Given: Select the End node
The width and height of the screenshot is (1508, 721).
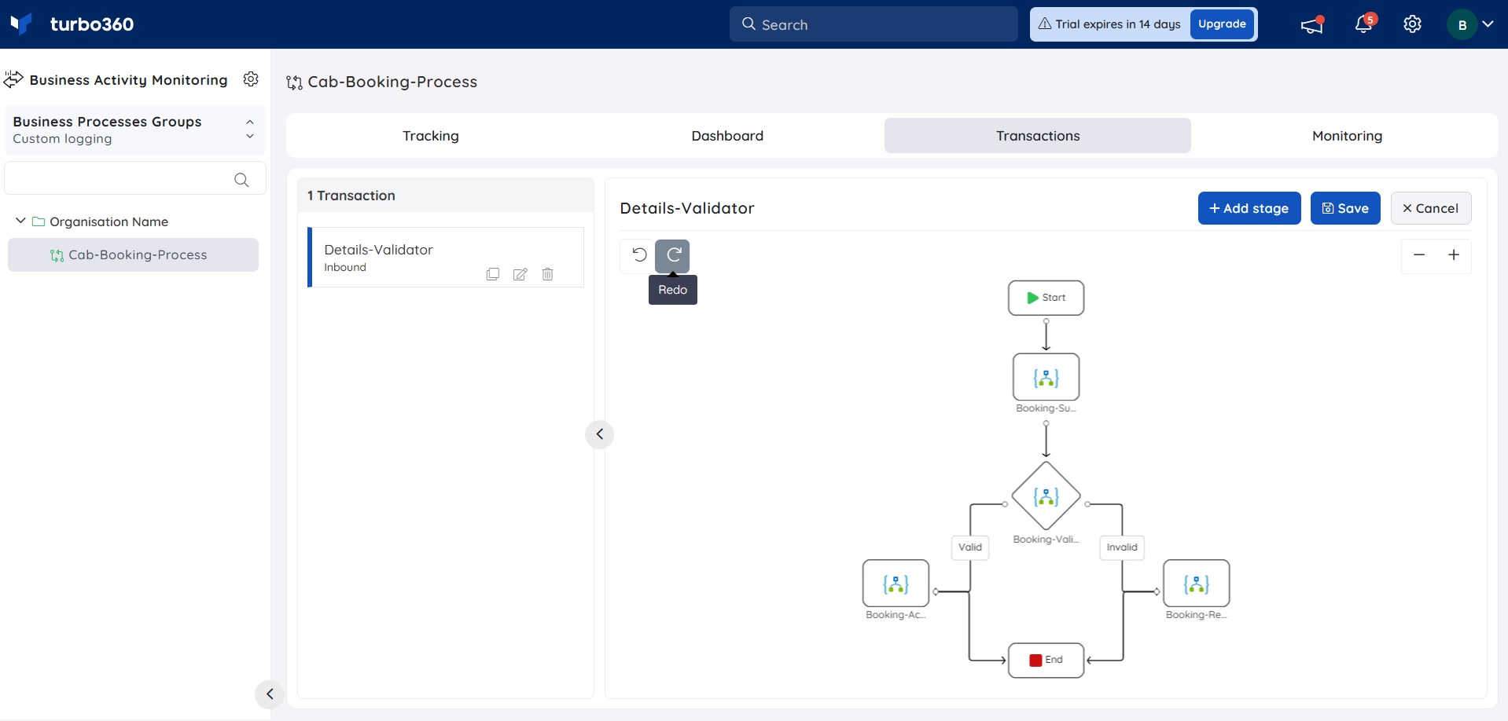Looking at the screenshot, I should (x=1046, y=660).
